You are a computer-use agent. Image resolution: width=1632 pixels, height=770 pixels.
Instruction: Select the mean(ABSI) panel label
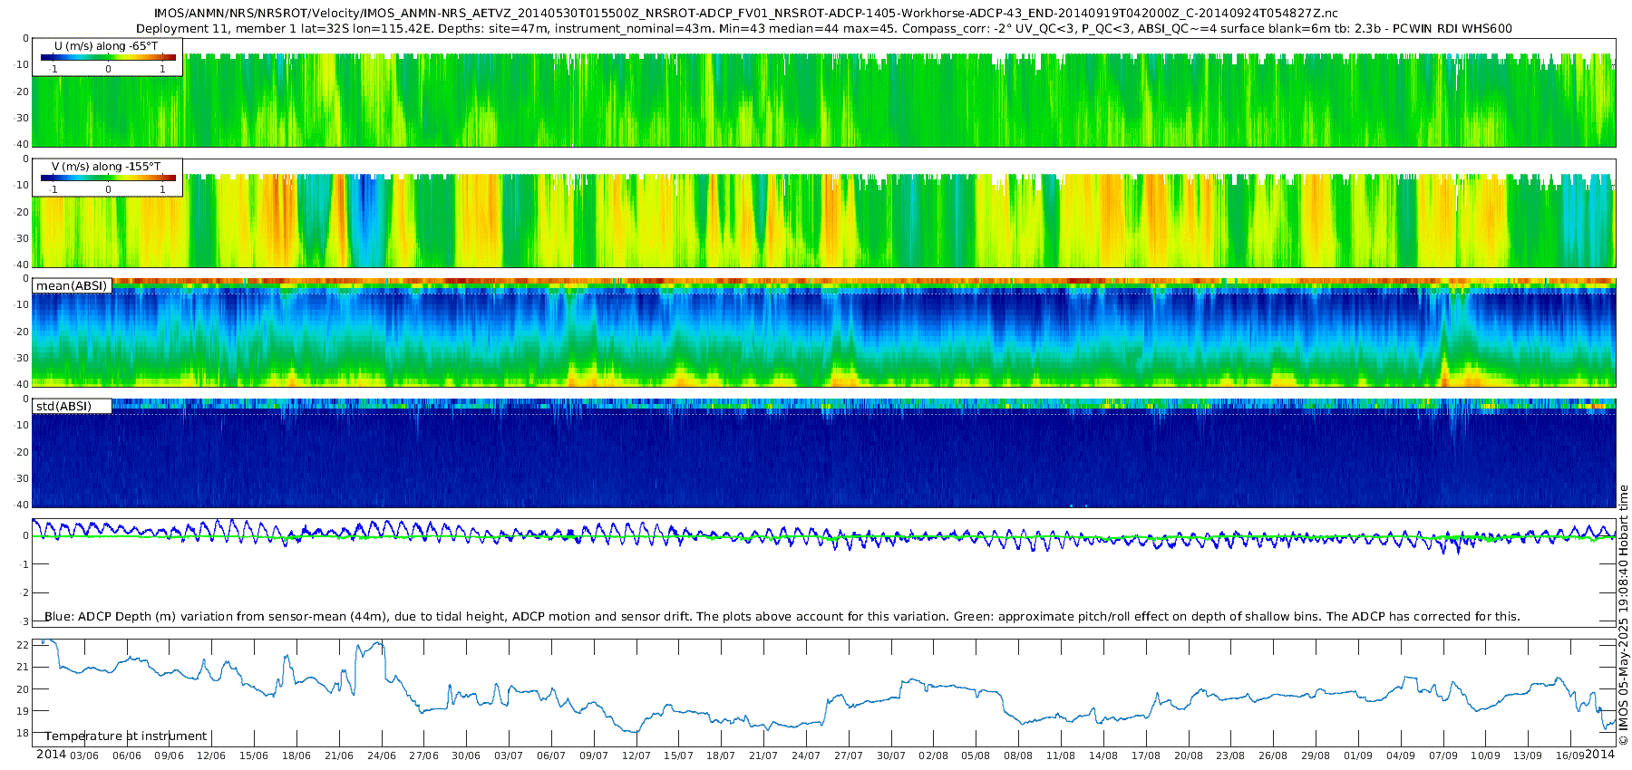tap(72, 285)
